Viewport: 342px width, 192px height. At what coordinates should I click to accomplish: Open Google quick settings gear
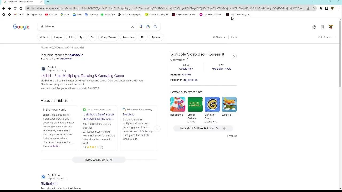[314, 27]
